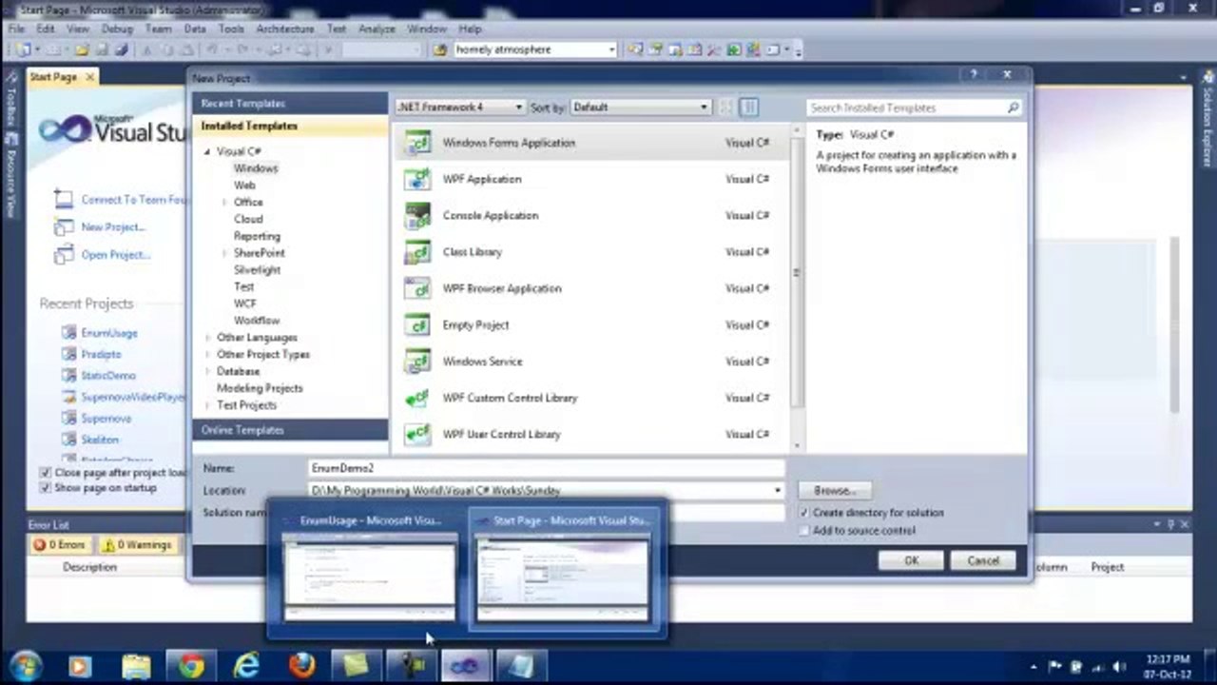Click the Find in Files icon beside the search combo
Screen dimensions: 1217x685
pos(440,49)
